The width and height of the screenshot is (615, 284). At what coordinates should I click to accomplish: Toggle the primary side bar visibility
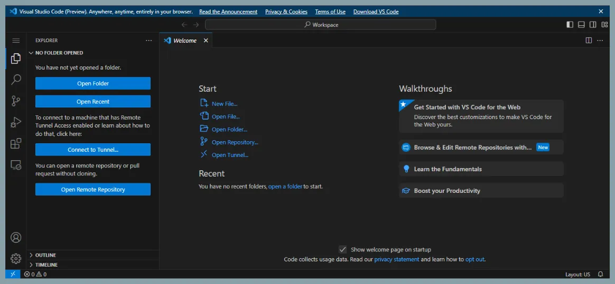(570, 25)
